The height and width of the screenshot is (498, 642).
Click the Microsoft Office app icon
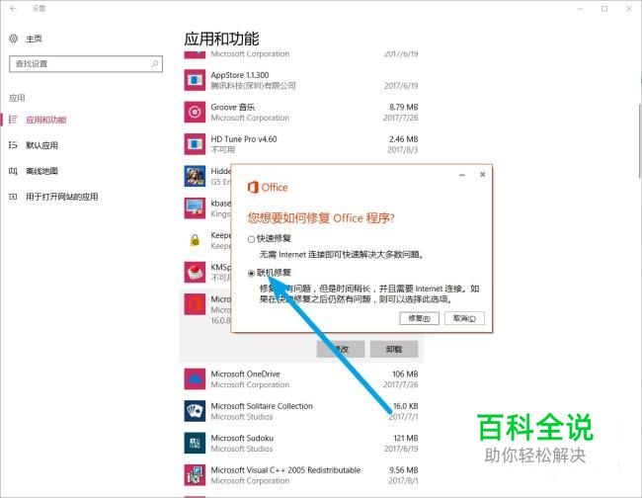pyautogui.click(x=195, y=304)
